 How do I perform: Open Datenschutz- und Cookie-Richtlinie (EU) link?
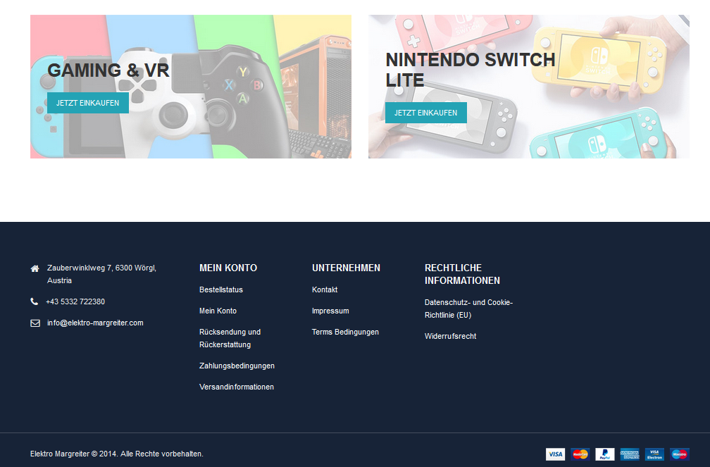(468, 309)
